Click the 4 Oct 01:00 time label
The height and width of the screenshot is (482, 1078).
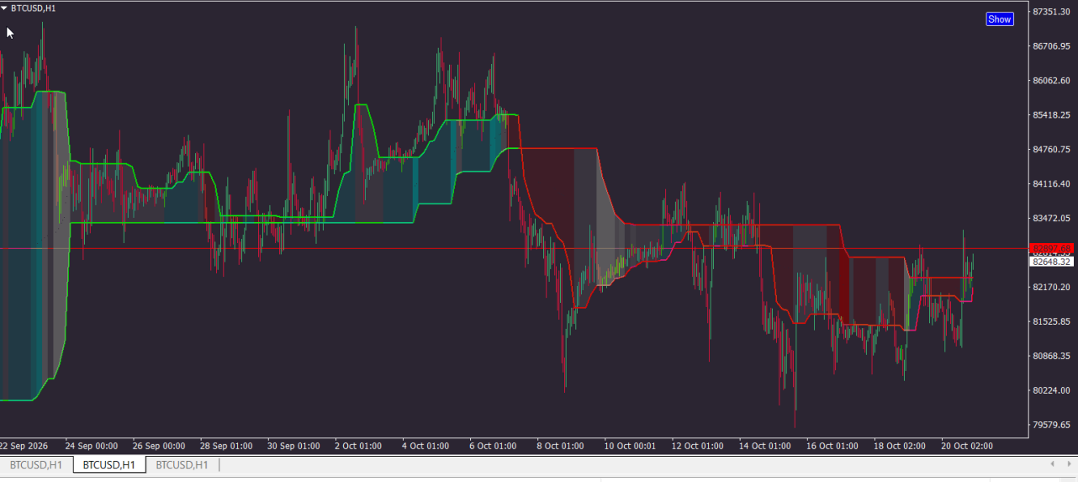425,446
